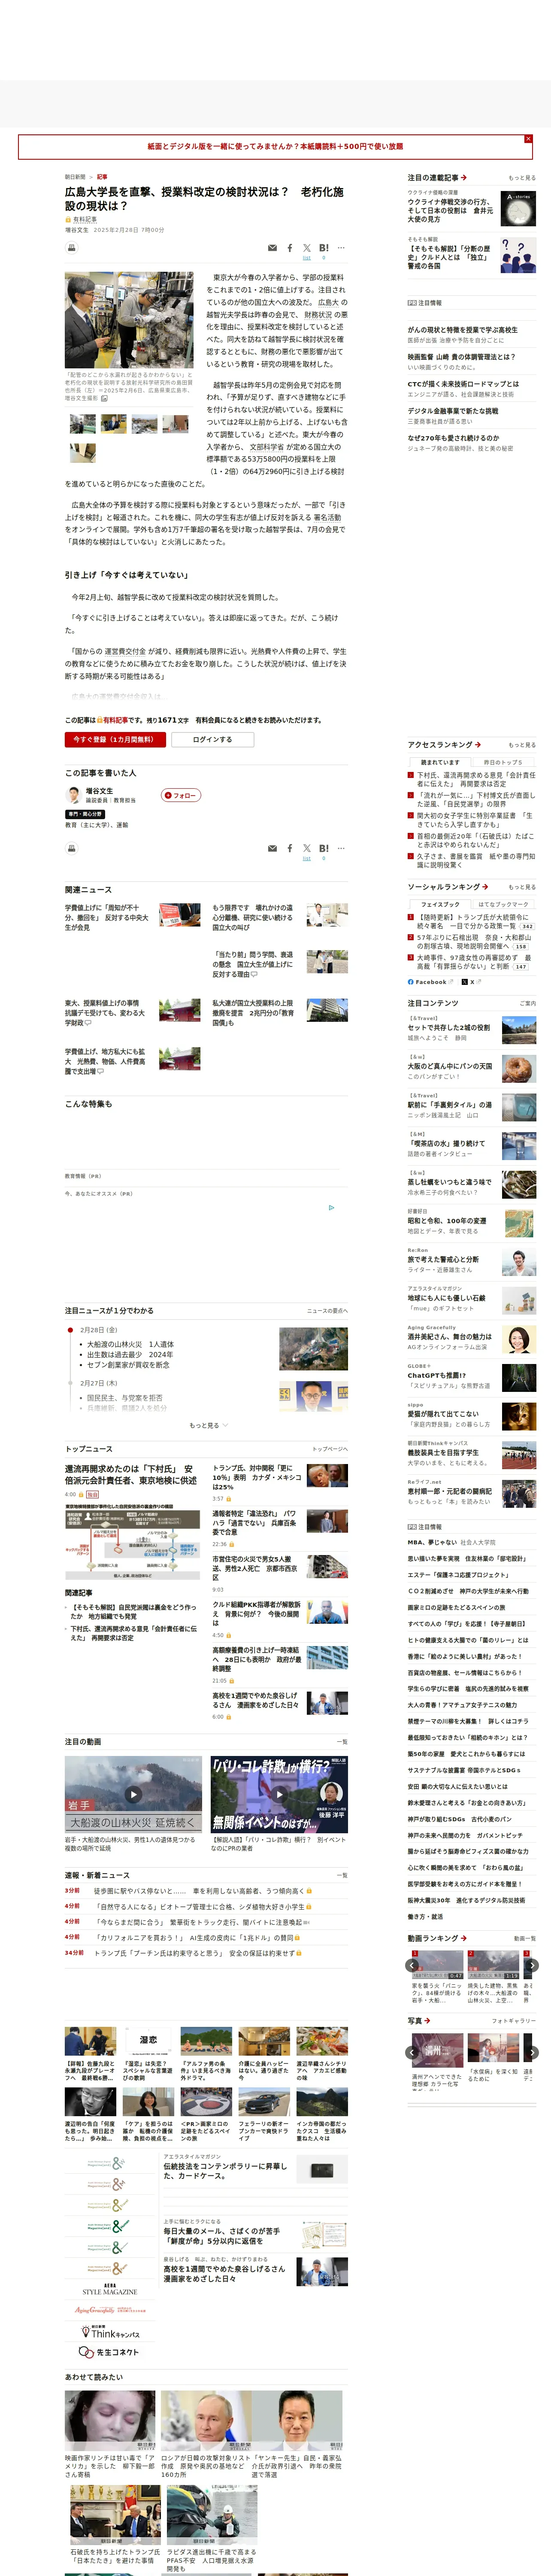Select the はてなブックマーク social ranking tab

pos(503,904)
